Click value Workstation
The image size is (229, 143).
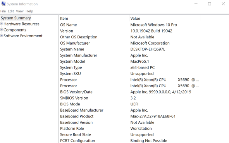pos(141,129)
